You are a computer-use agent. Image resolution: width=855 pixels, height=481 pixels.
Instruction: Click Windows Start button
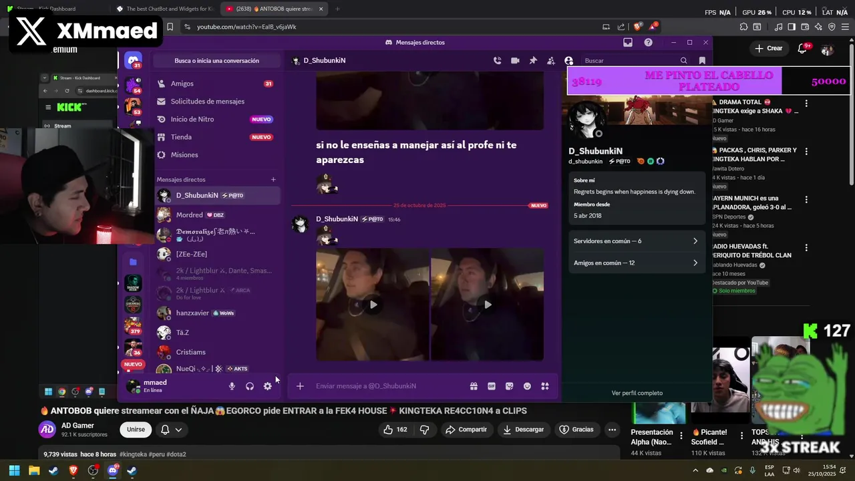click(x=14, y=470)
